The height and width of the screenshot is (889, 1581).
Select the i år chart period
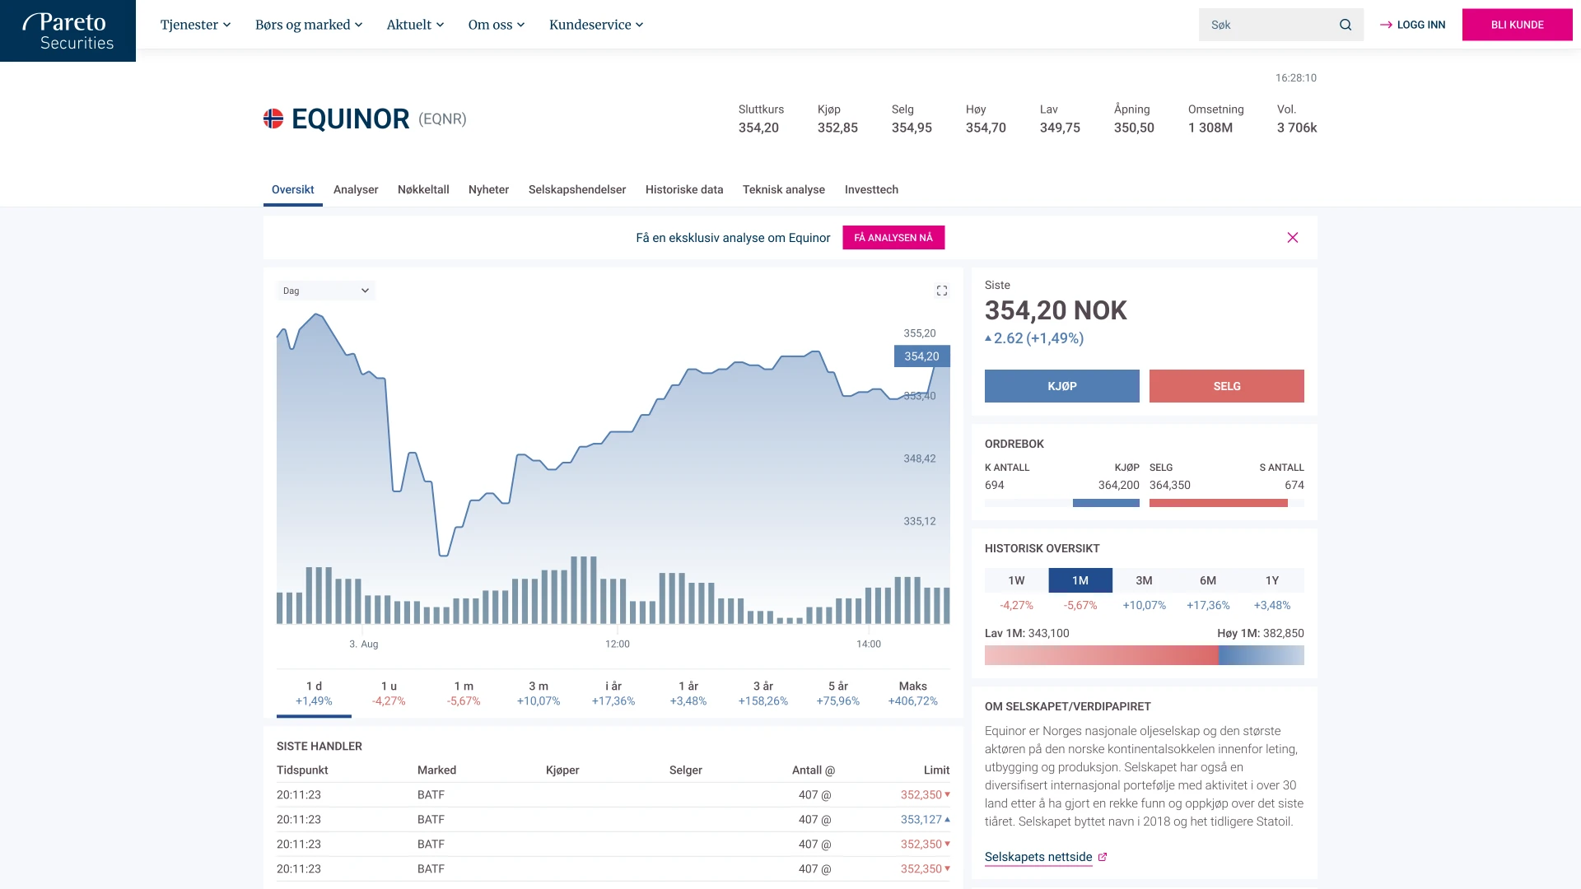click(x=613, y=693)
